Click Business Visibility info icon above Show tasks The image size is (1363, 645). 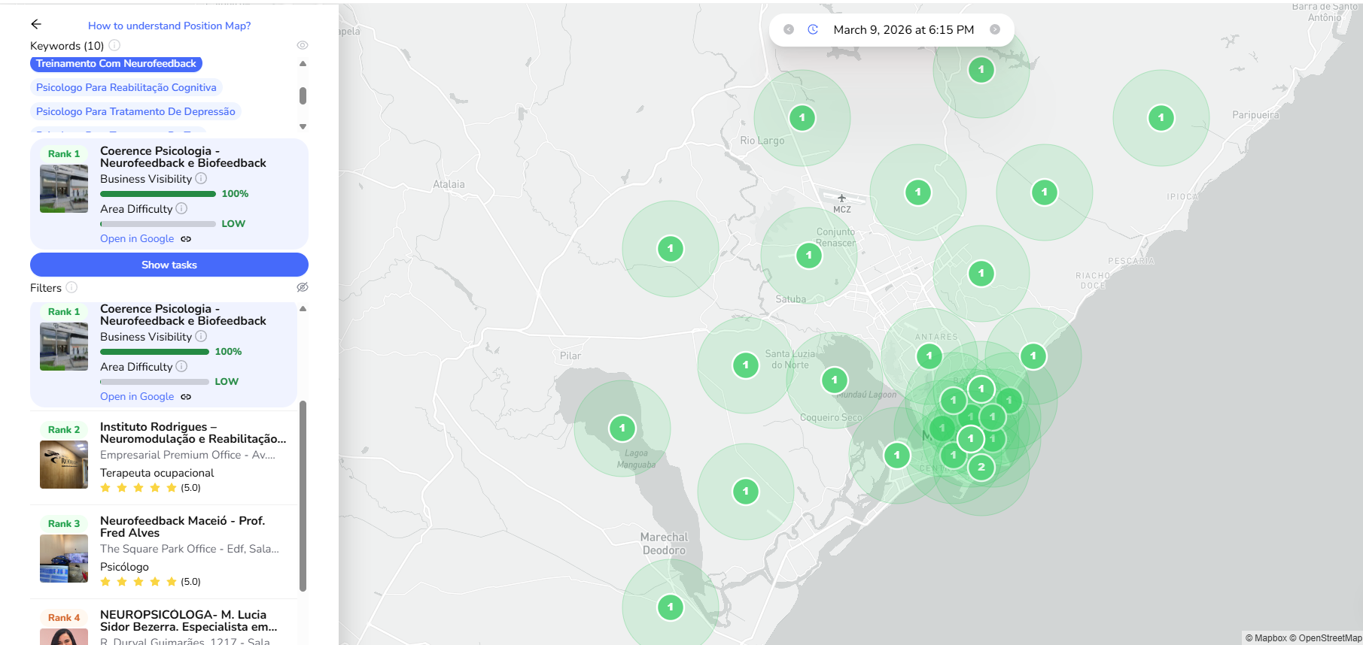point(201,179)
